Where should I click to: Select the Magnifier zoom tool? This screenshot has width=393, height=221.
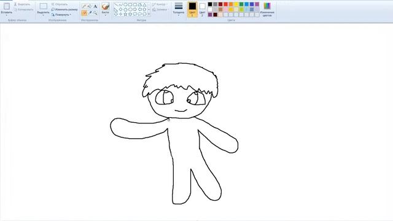pyautogui.click(x=95, y=13)
